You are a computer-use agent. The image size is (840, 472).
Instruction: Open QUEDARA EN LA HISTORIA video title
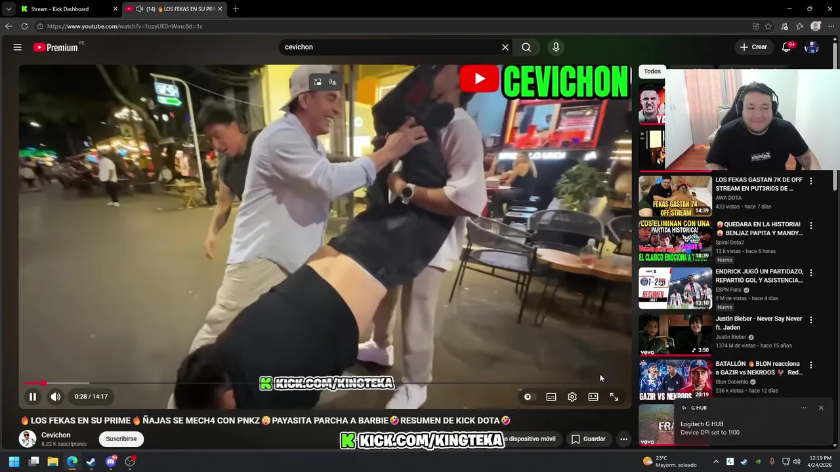[x=759, y=229]
